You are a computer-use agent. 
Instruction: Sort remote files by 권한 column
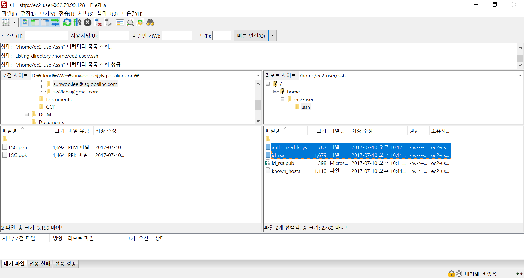[418, 131]
